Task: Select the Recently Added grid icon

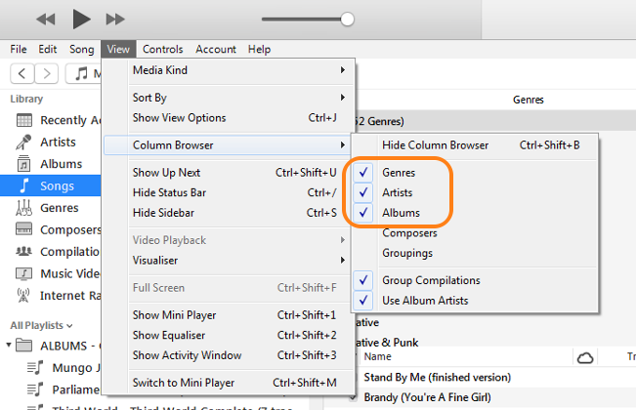Action: pyautogui.click(x=23, y=120)
